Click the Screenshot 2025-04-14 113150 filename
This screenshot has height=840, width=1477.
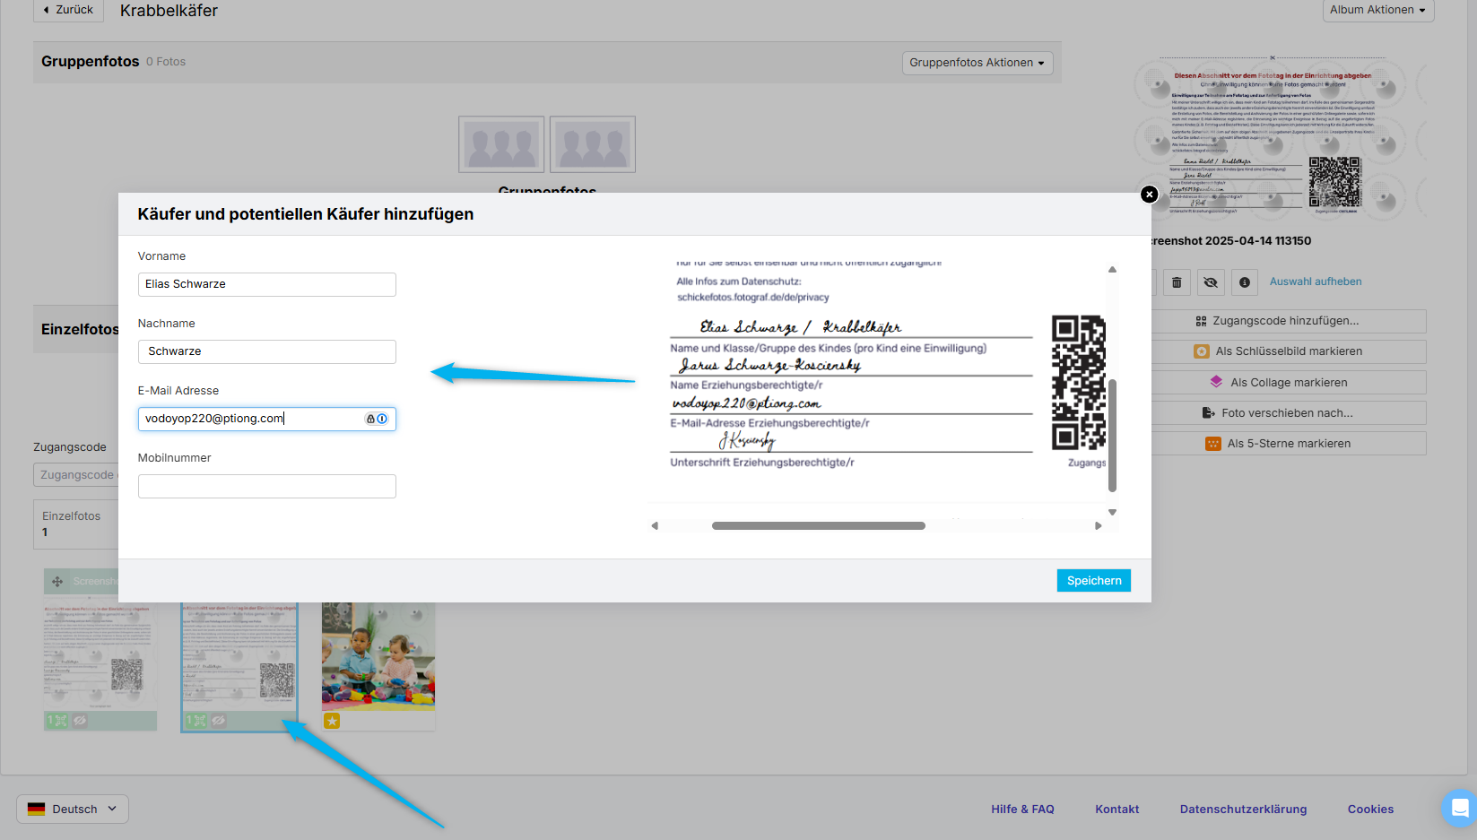(1231, 241)
